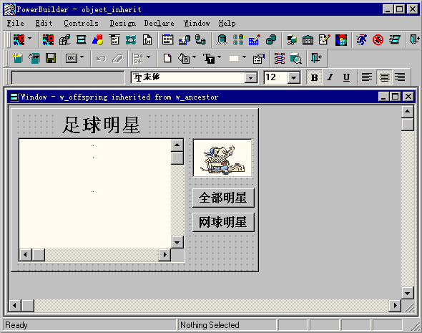Viewport: 422px width, 333px height.
Task: Open the background color swatch dropdown
Action: [x=245, y=57]
